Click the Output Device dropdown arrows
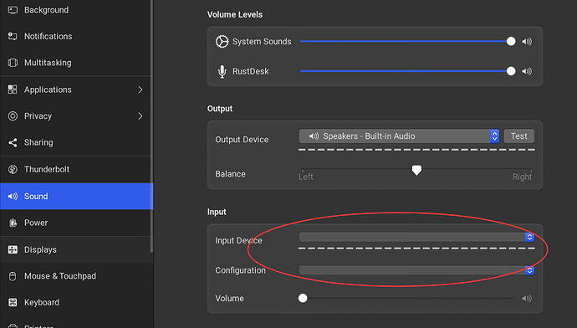 [x=494, y=136]
